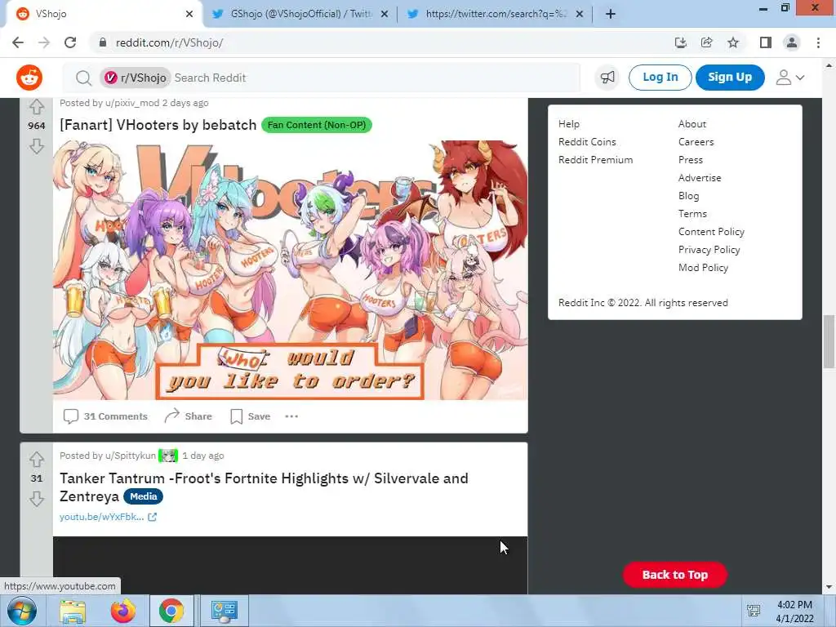Click the Chrome taskbar icon
The width and height of the screenshot is (836, 627).
171,611
